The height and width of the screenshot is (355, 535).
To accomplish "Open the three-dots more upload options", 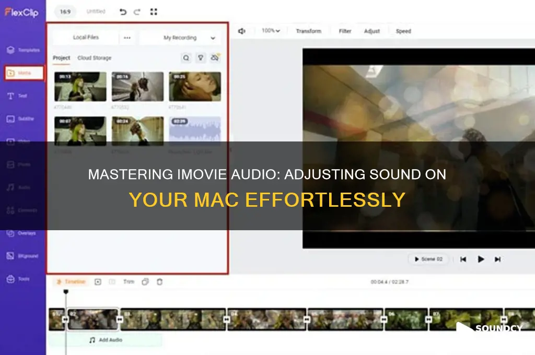I will pyautogui.click(x=127, y=38).
